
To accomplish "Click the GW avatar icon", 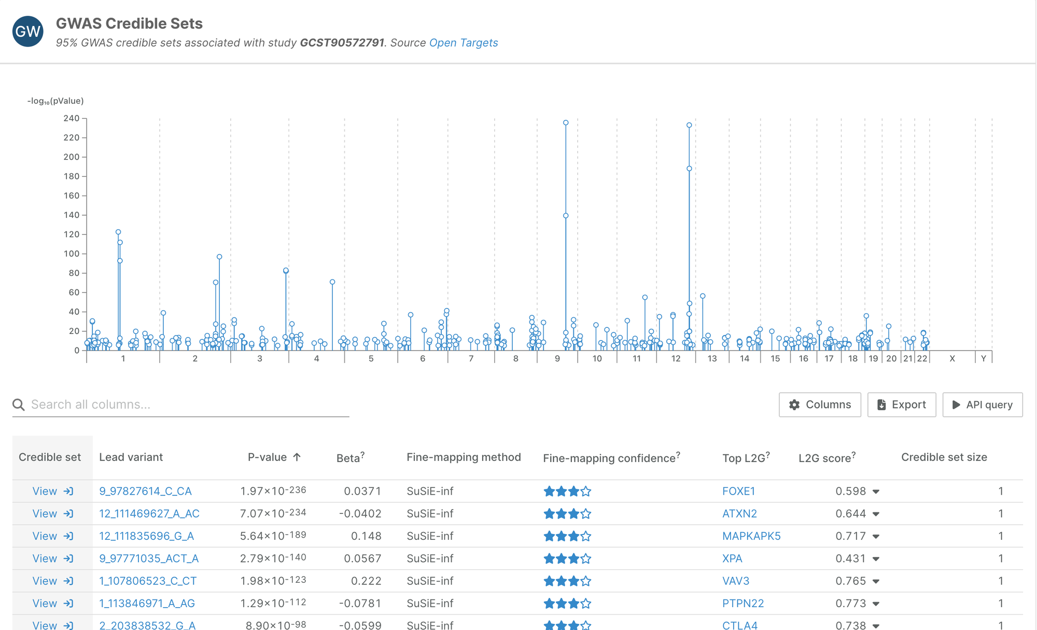I will click(x=28, y=31).
